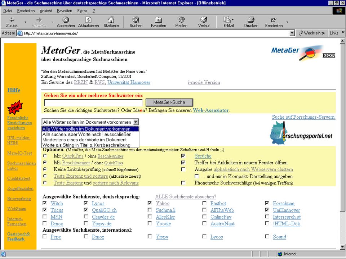
Task: Open the 'Suche auf Forschungs-Servern' link
Action: (303, 117)
